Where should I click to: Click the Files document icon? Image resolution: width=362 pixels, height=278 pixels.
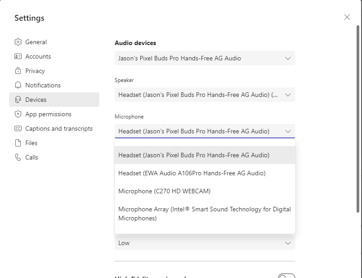18,143
